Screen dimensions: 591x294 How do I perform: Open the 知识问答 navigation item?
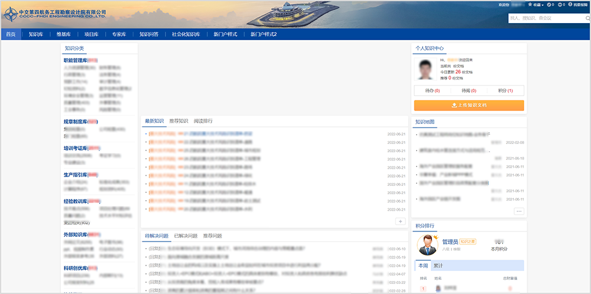(x=148, y=34)
